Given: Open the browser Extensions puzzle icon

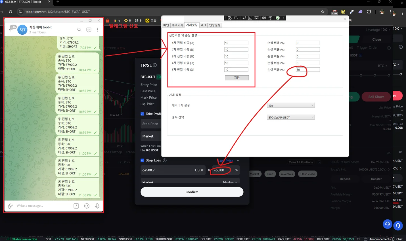Looking at the screenshot, I should click(x=369, y=12).
